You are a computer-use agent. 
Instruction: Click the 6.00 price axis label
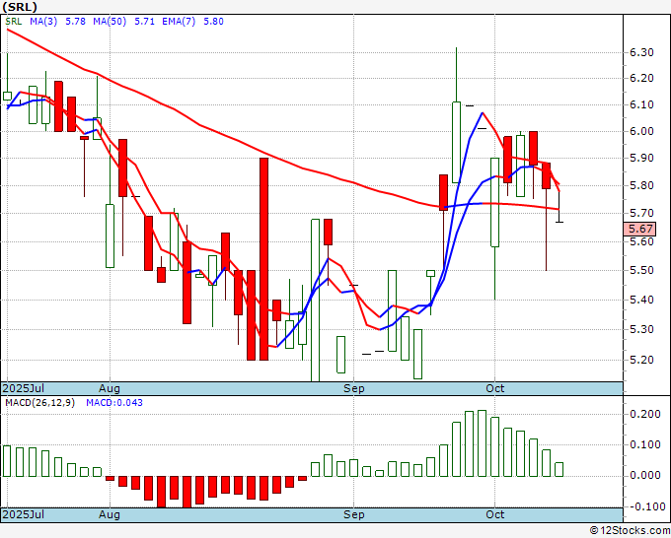641,131
